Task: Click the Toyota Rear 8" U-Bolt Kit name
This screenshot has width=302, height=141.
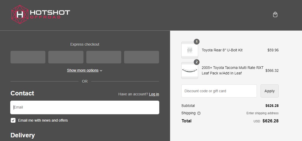Action: [222, 50]
